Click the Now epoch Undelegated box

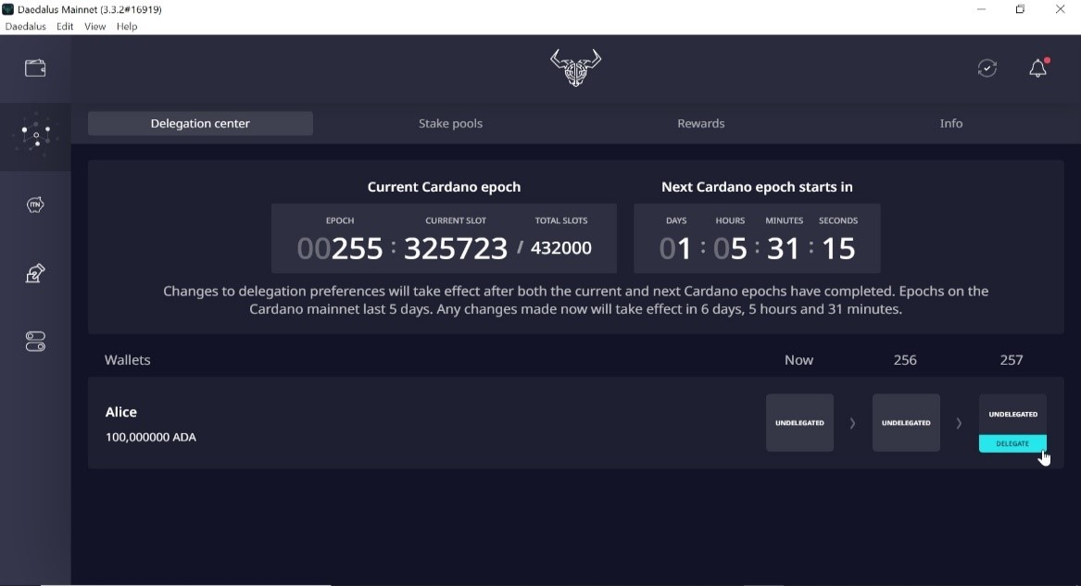[799, 423]
